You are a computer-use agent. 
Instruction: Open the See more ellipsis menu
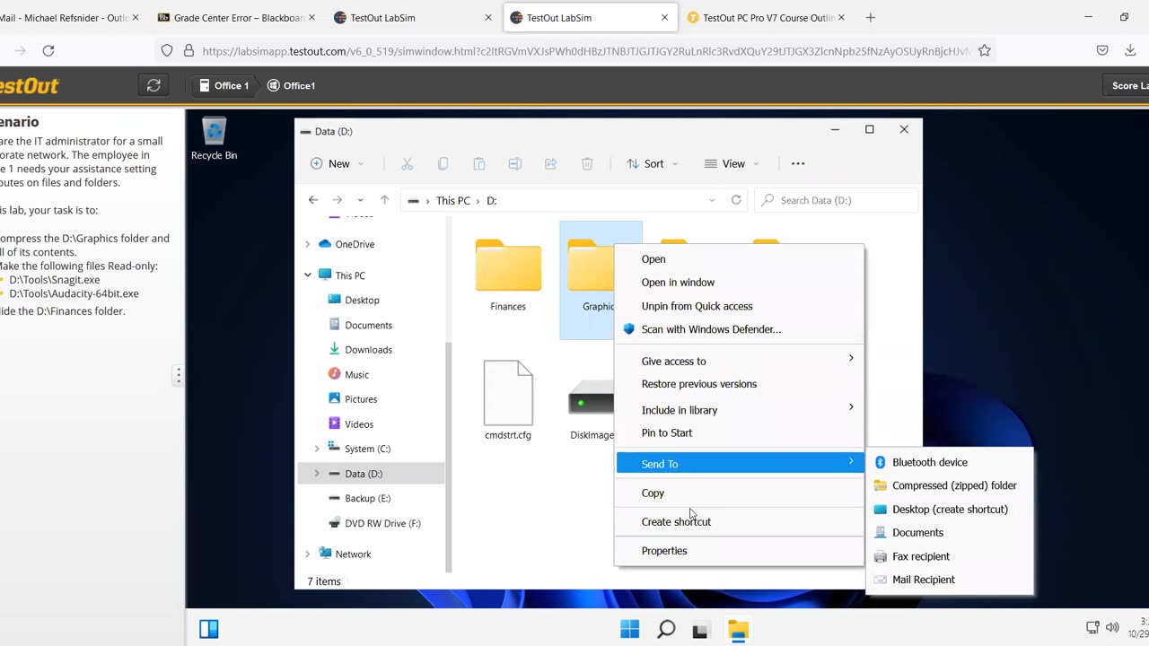[798, 163]
